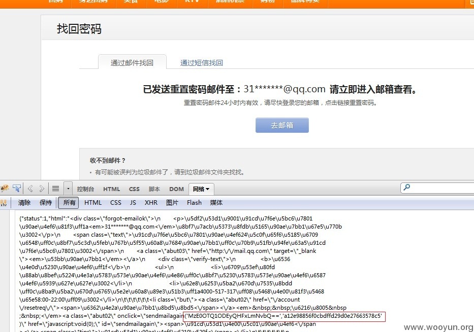474x332 pixels.
Task: Click the sendmailagain token string in response
Action: pyautogui.click(x=285, y=316)
